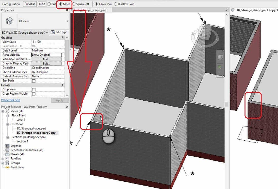This screenshot has height=189, width=278.
Task: Open the full navigation wheel on the navigation bar
Action: [220, 57]
